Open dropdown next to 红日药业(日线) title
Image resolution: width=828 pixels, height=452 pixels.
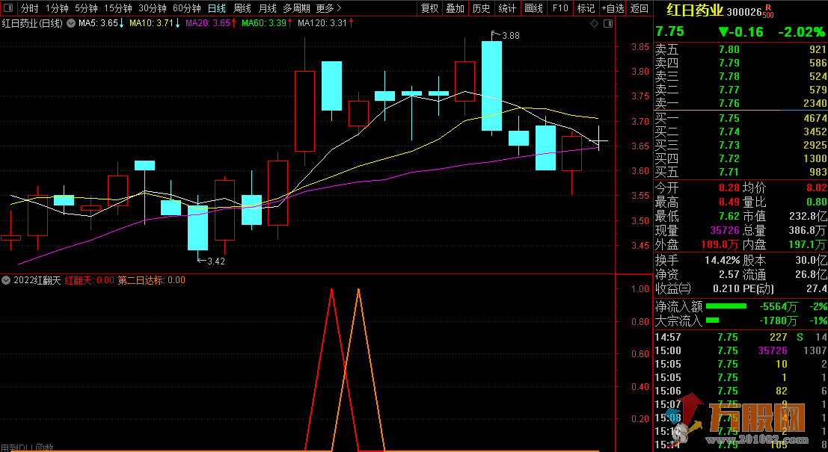[71, 23]
